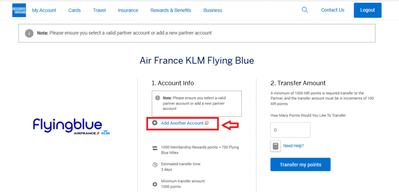Select the Insurance menu item

pyautogui.click(x=128, y=11)
